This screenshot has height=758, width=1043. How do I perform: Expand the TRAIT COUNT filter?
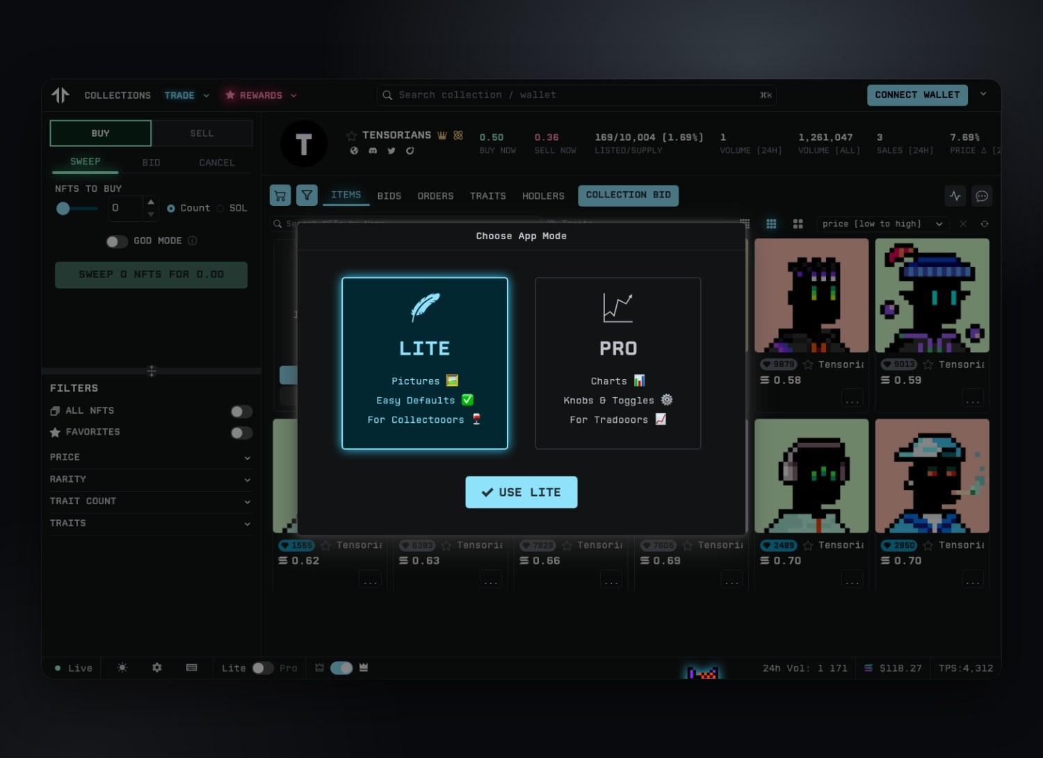(150, 501)
